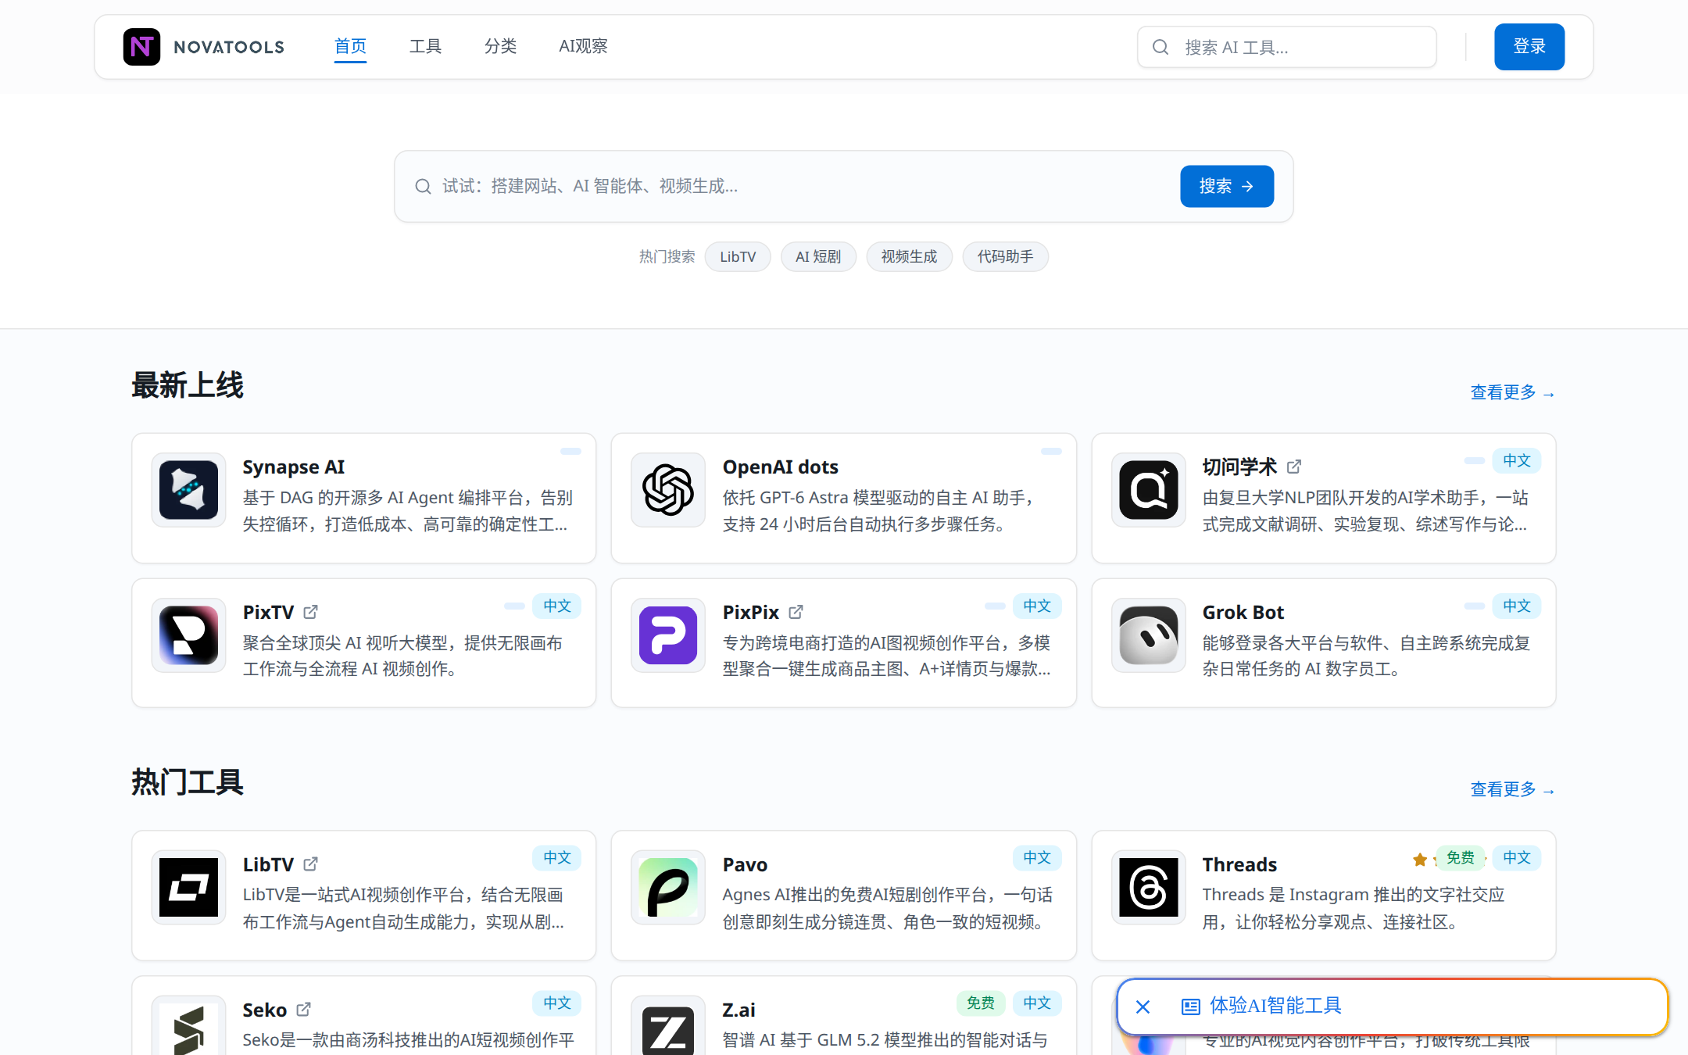Click the Threads card title

click(1239, 864)
